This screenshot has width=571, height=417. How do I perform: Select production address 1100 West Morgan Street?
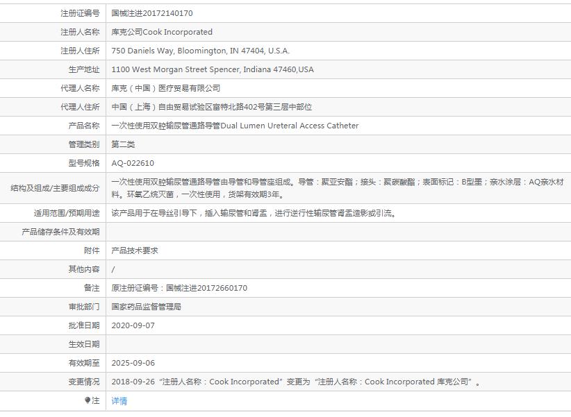(x=213, y=69)
